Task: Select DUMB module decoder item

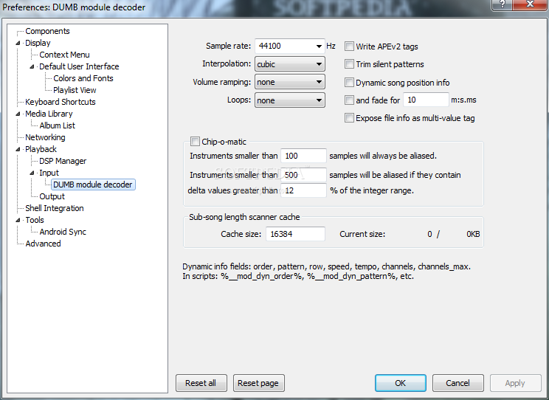Action: (93, 185)
